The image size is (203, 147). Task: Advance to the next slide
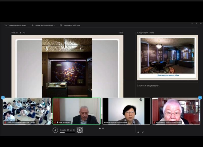80,130
